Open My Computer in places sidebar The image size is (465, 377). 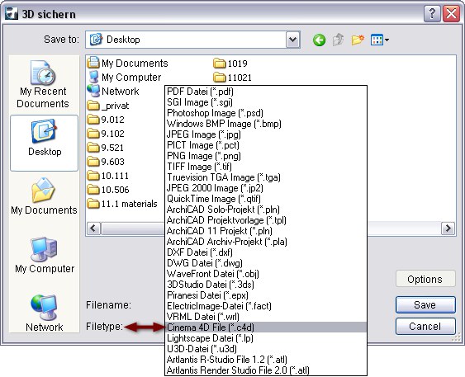point(45,255)
